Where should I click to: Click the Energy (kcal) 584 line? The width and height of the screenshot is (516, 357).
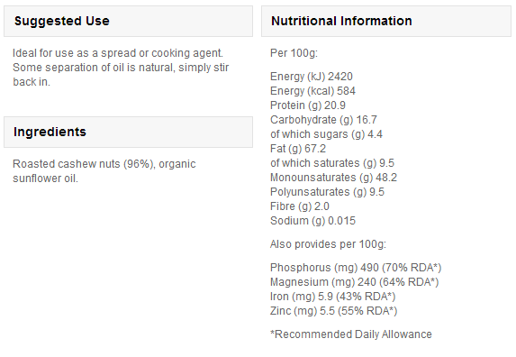point(312,91)
